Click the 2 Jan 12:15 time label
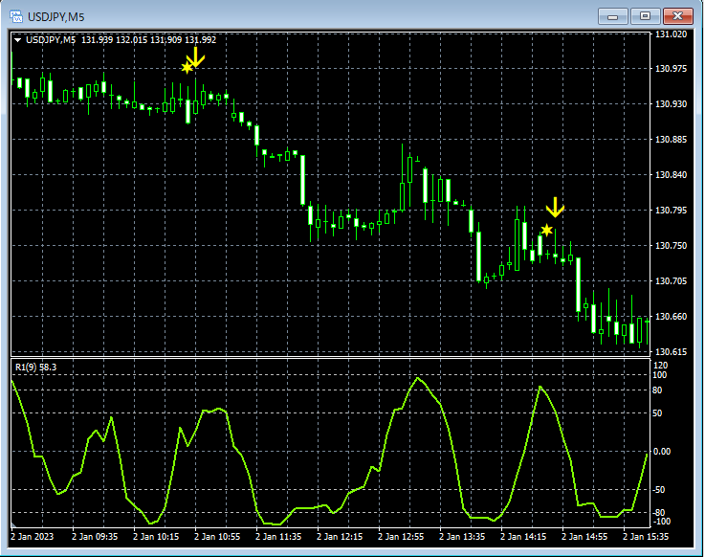The width and height of the screenshot is (705, 557). 340,537
